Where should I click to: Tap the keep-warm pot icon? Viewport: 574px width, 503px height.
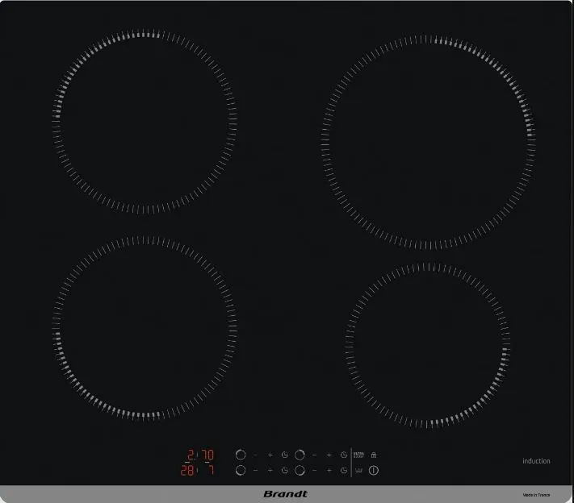pos(359,470)
